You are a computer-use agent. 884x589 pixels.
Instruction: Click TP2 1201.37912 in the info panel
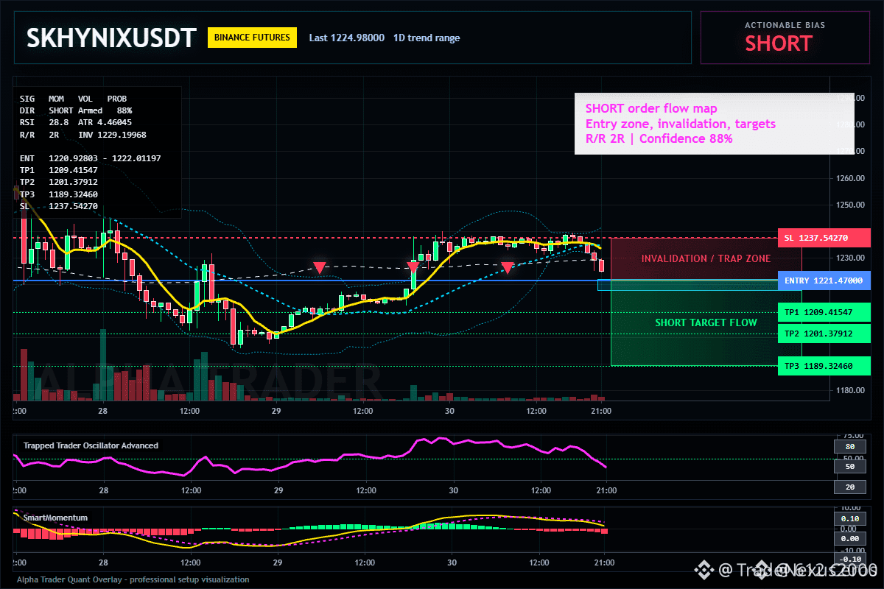(x=58, y=182)
